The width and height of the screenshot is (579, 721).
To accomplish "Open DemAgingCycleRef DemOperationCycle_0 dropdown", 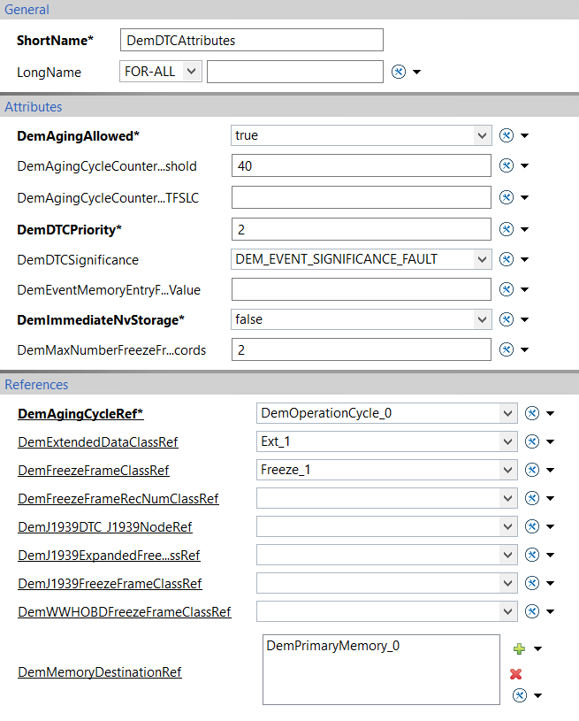I will [387, 413].
